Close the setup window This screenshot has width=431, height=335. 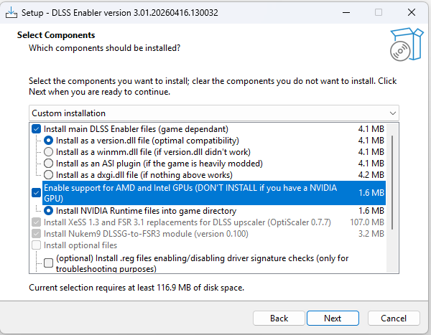(411, 12)
